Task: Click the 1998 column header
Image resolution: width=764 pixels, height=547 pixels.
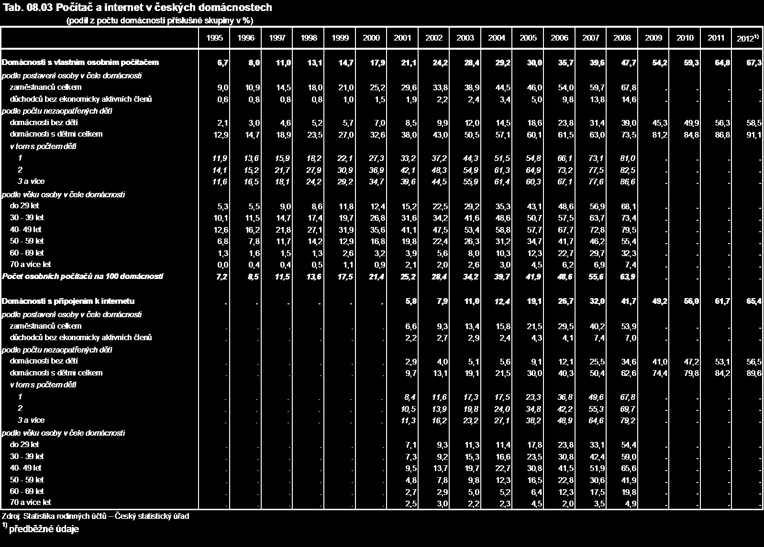Action: click(x=309, y=38)
